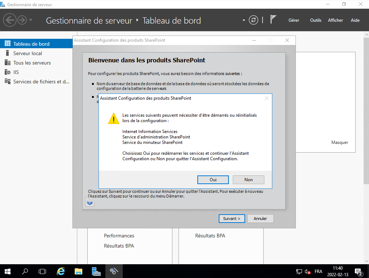
Task: Close the SharePoint warning dialog
Action: coord(267,98)
